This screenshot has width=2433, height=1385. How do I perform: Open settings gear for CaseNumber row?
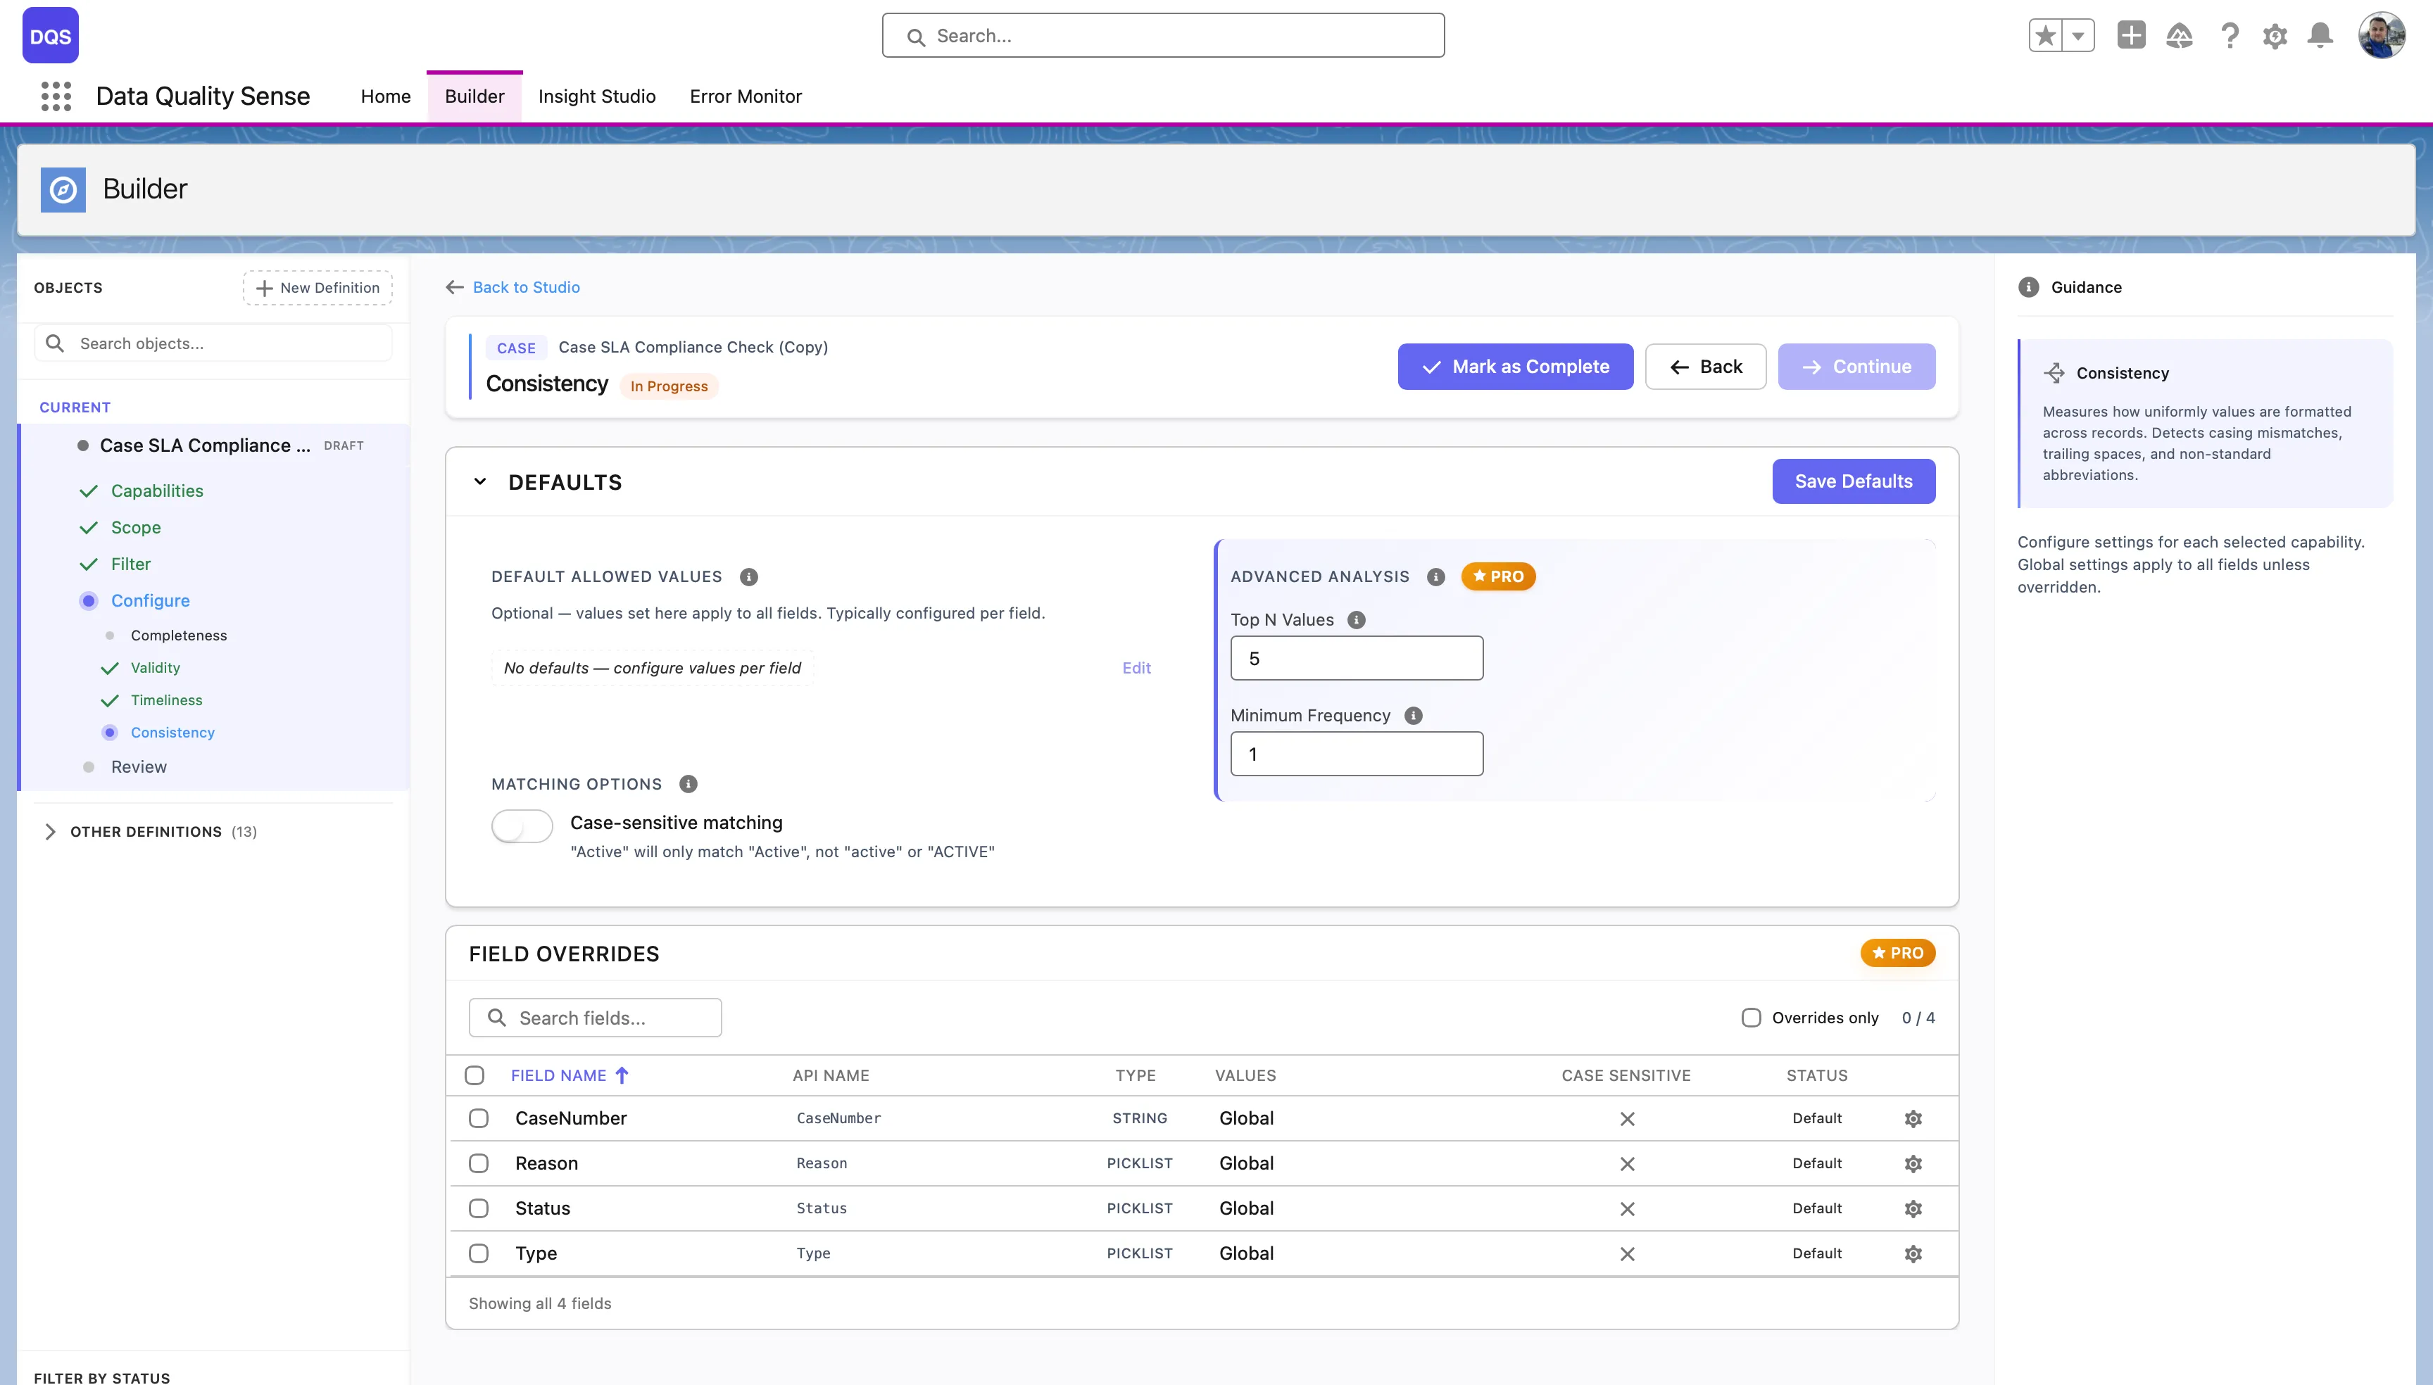click(x=1913, y=1119)
